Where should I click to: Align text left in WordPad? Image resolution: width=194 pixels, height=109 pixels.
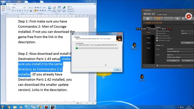(35, 11)
